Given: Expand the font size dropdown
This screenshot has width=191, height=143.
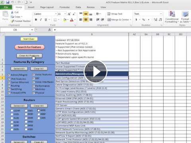Looking at the screenshot, I should point(65,14).
